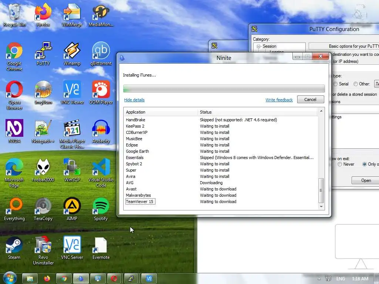
Task: Select the Google Earth list row
Action: point(221,151)
